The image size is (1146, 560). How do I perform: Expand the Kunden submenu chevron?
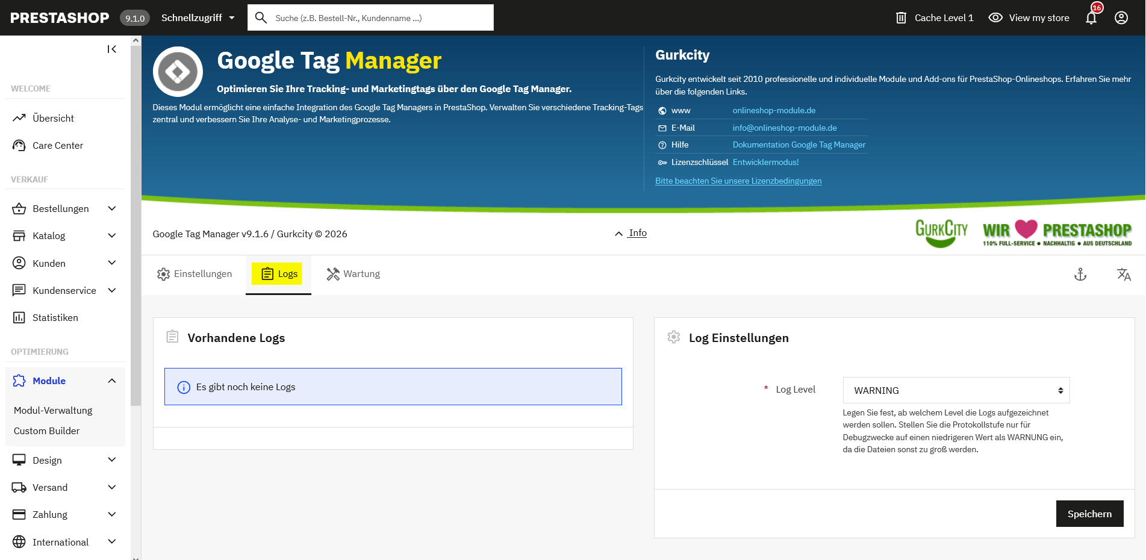[x=111, y=263]
